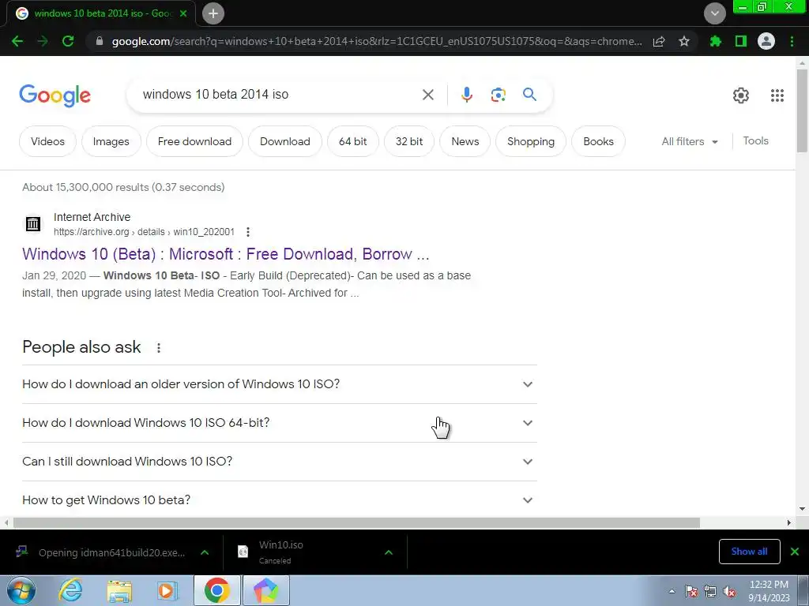Close the downloads bar with X
Image resolution: width=809 pixels, height=606 pixels.
(x=795, y=552)
